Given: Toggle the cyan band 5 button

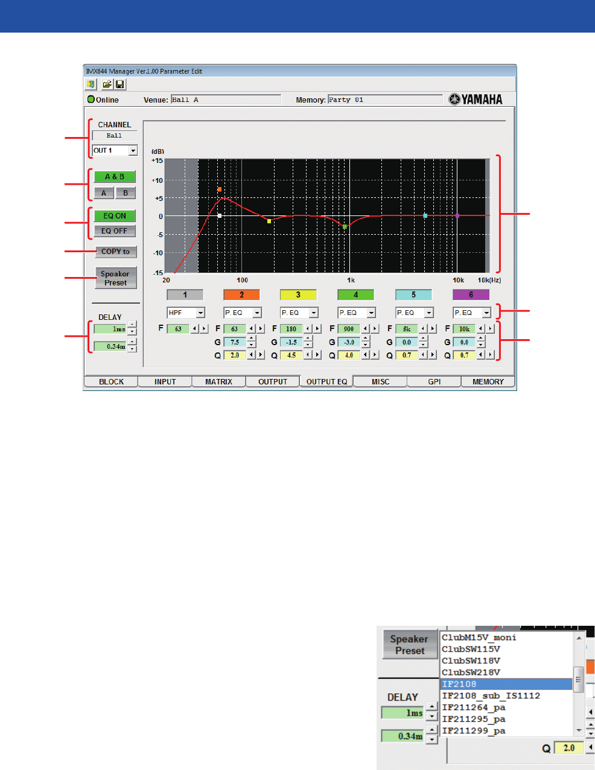Looking at the screenshot, I should [413, 295].
